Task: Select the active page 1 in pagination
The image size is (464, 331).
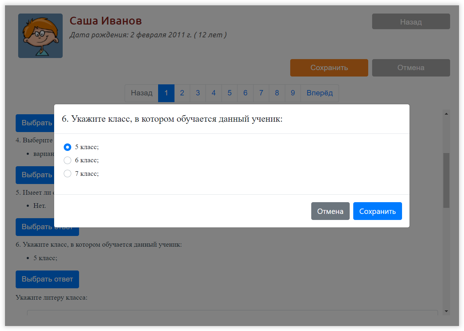Action: [x=166, y=93]
